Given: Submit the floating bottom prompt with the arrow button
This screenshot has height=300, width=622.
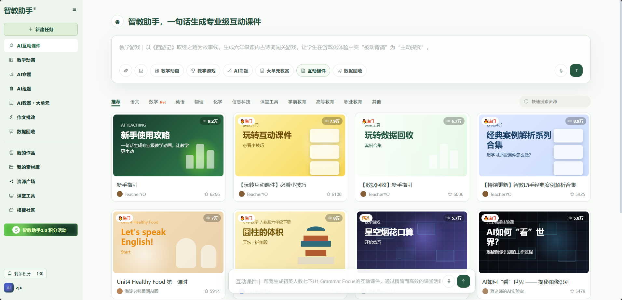Looking at the screenshot, I should [x=464, y=281].
